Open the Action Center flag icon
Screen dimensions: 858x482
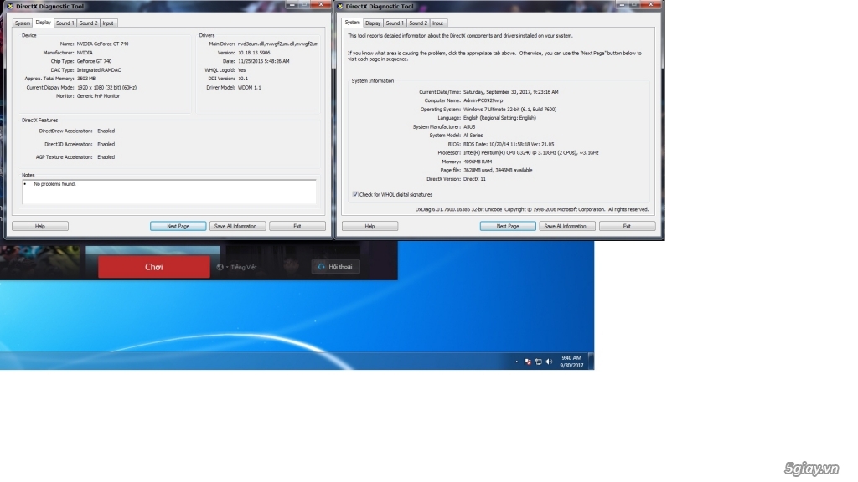528,361
